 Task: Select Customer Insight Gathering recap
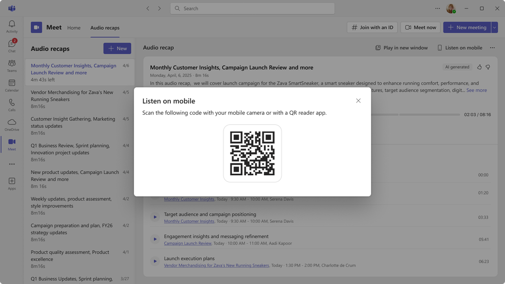(x=80, y=126)
